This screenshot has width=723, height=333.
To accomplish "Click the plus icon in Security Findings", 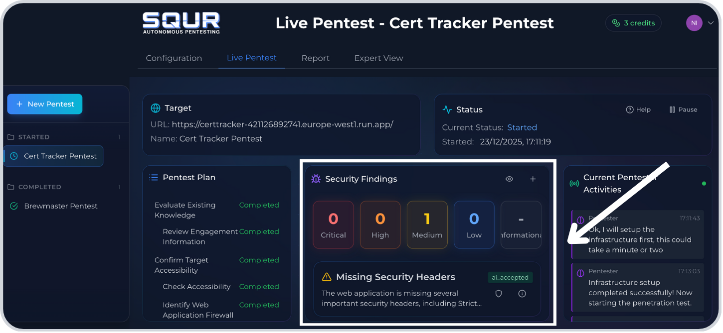I will point(533,179).
